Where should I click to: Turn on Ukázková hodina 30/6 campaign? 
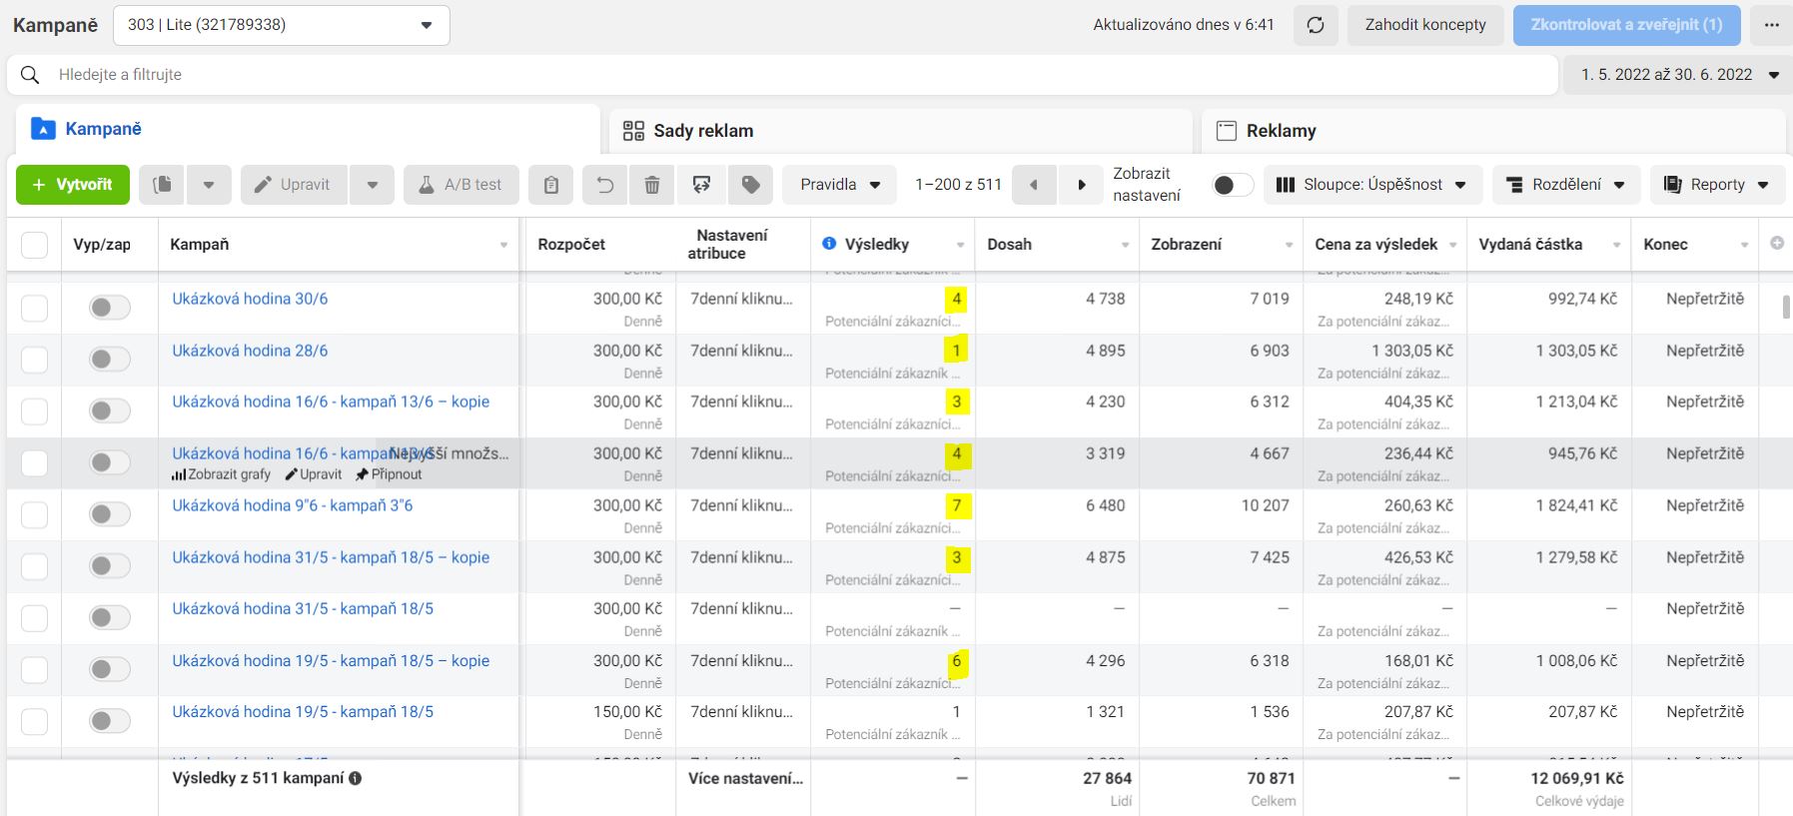[x=109, y=308]
